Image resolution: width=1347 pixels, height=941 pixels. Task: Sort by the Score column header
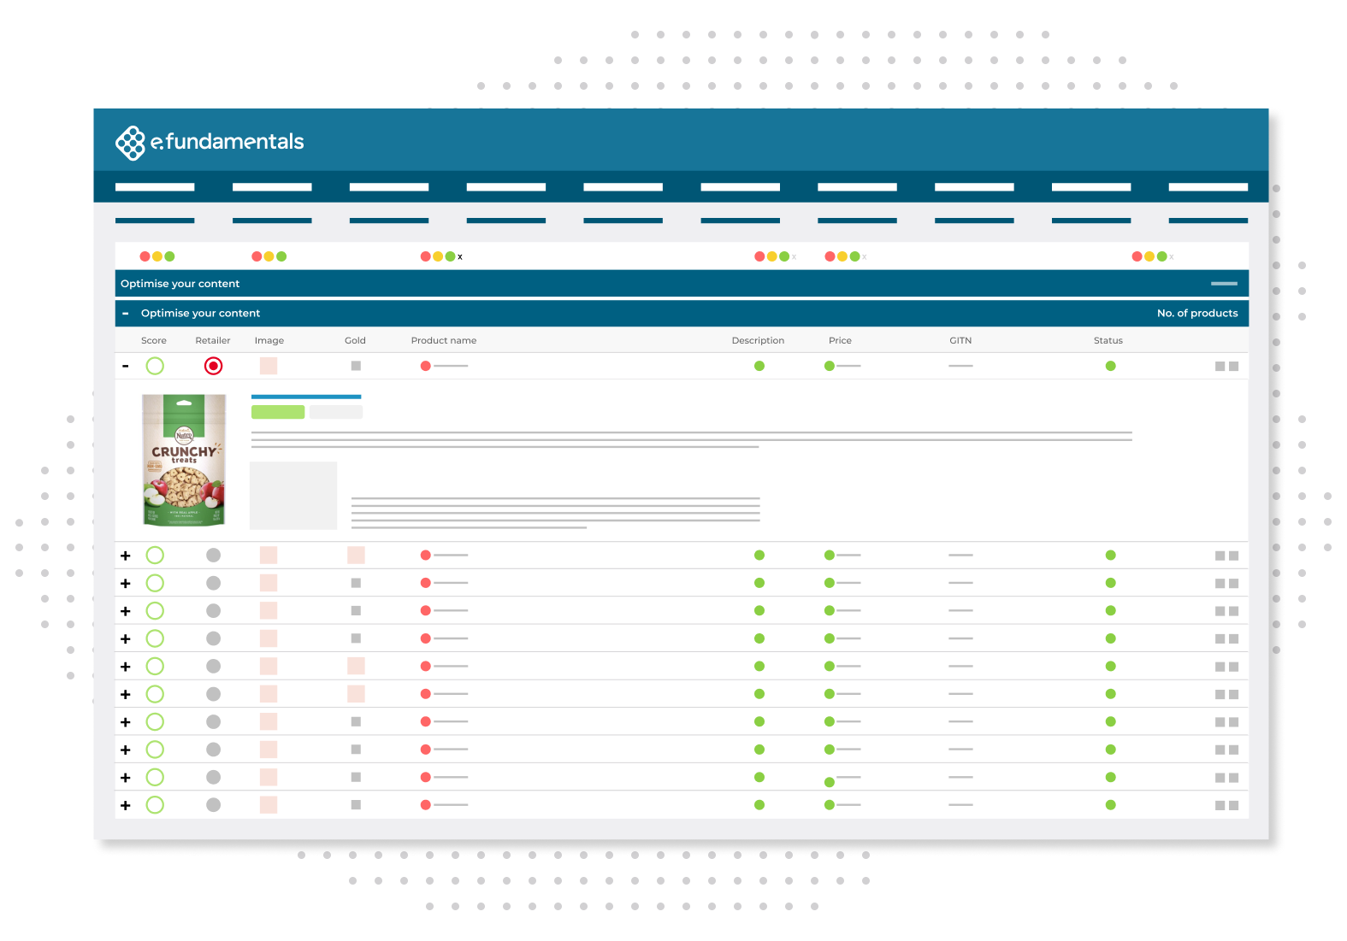coord(154,340)
